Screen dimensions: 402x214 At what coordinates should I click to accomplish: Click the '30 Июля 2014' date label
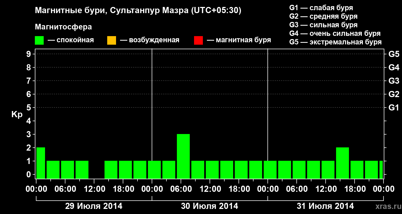coord(210,206)
